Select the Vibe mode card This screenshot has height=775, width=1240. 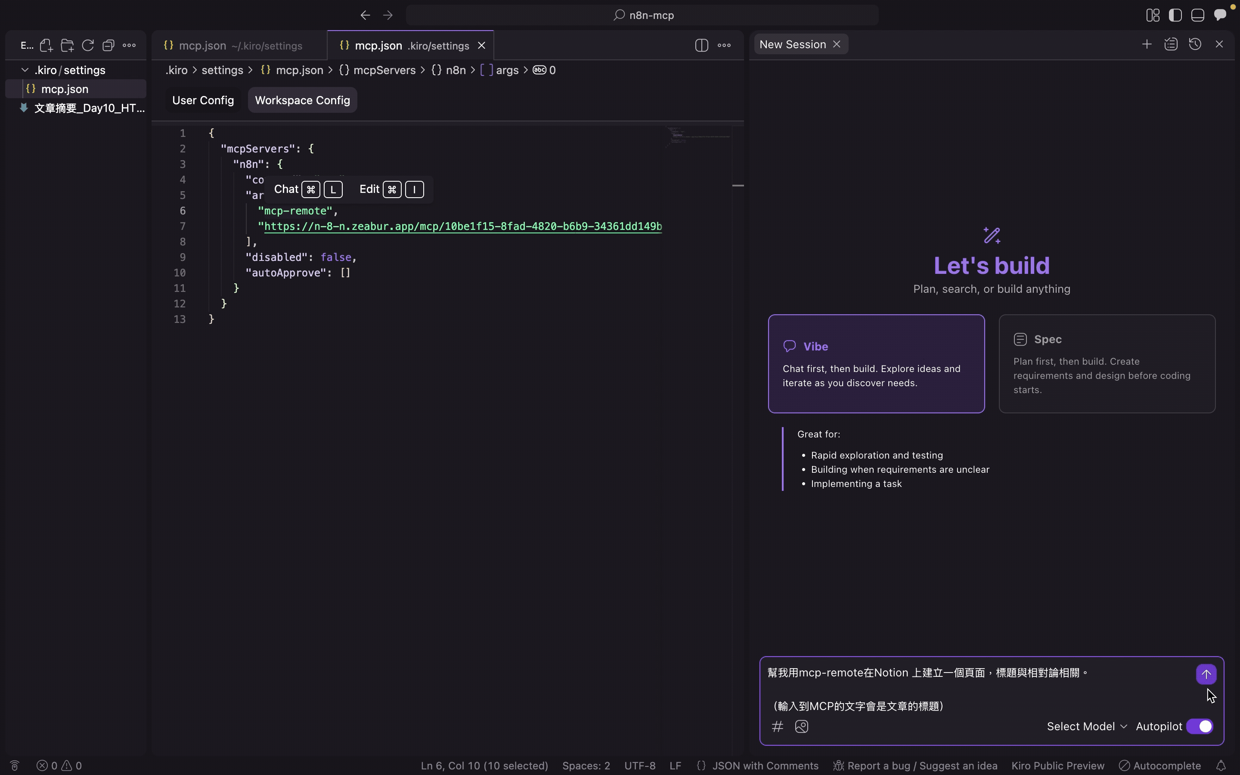[x=876, y=363]
